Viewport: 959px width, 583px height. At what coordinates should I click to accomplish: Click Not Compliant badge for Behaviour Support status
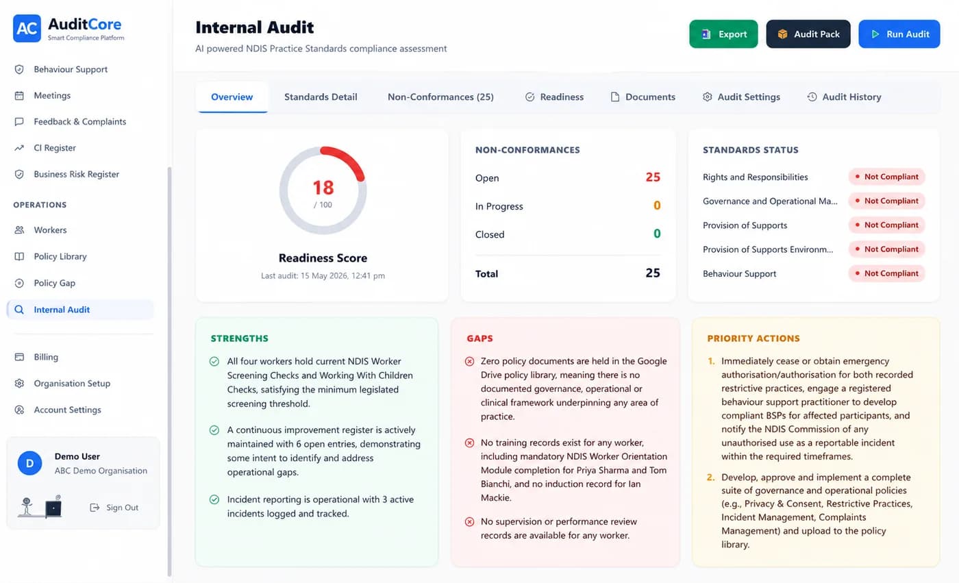coord(887,273)
